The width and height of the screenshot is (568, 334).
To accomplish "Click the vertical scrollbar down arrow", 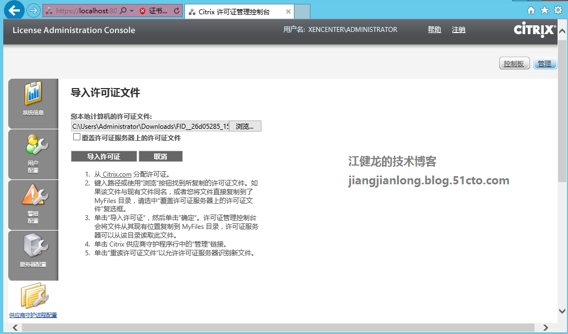I will [562, 311].
